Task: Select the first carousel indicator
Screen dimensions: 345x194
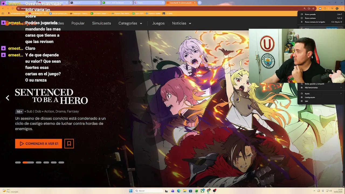Action: (x=18, y=162)
